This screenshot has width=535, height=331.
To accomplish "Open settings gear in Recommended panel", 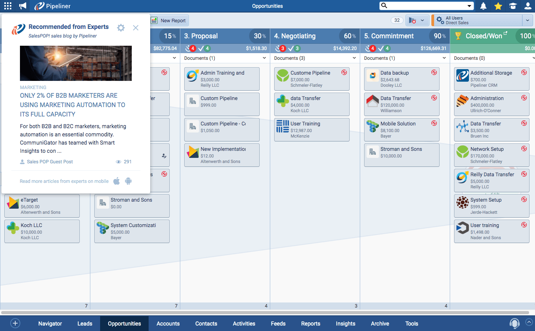I will [121, 28].
